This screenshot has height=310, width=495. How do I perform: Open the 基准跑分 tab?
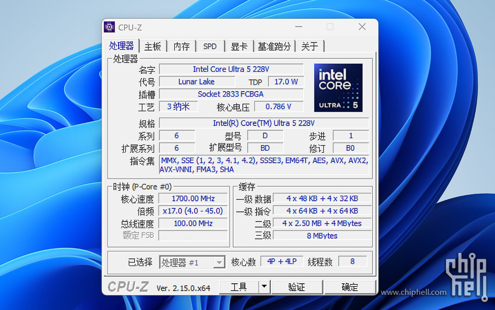point(274,47)
